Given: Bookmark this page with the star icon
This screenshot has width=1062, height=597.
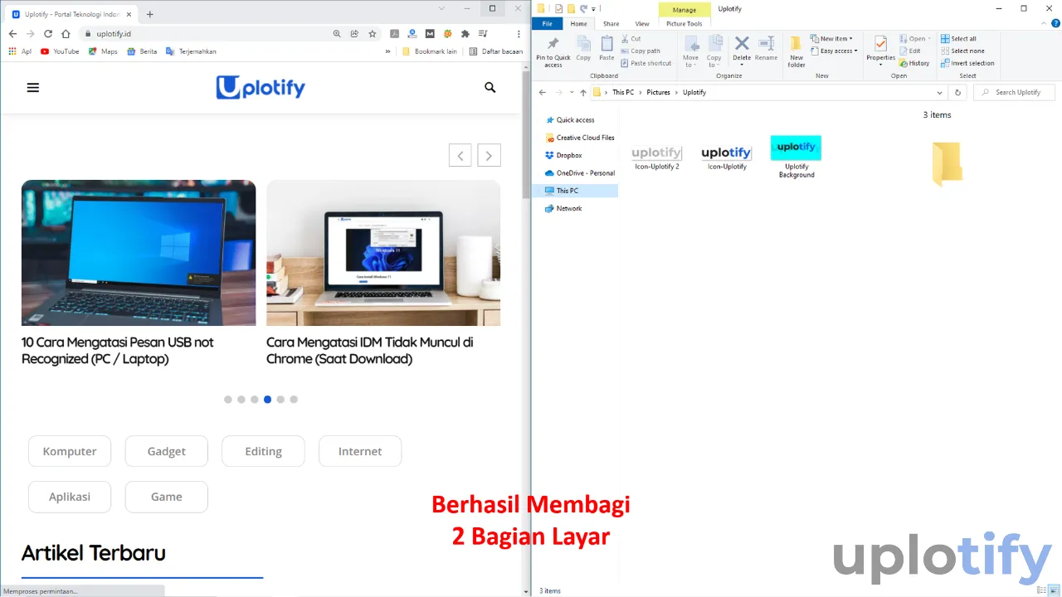Looking at the screenshot, I should click(x=373, y=34).
